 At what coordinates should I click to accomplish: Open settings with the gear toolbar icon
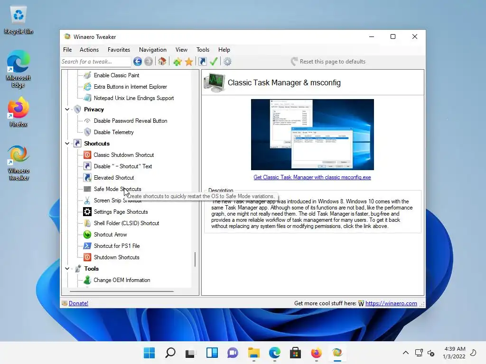(227, 62)
